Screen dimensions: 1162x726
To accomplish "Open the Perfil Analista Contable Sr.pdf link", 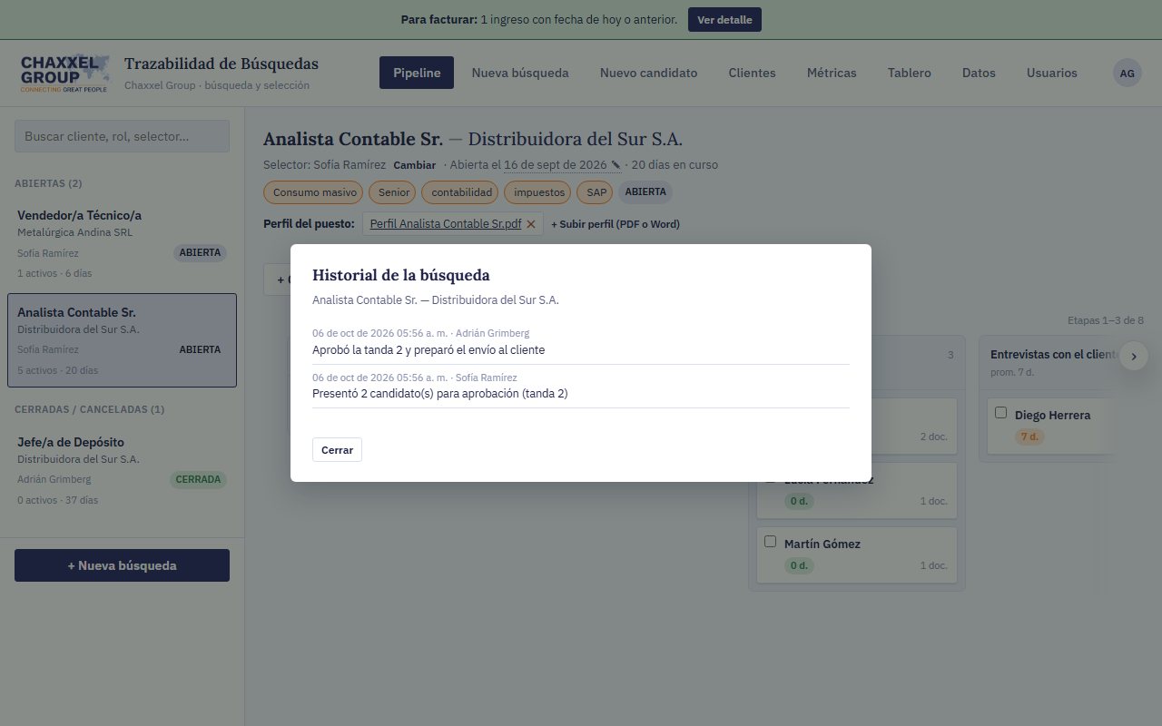I will coord(446,224).
